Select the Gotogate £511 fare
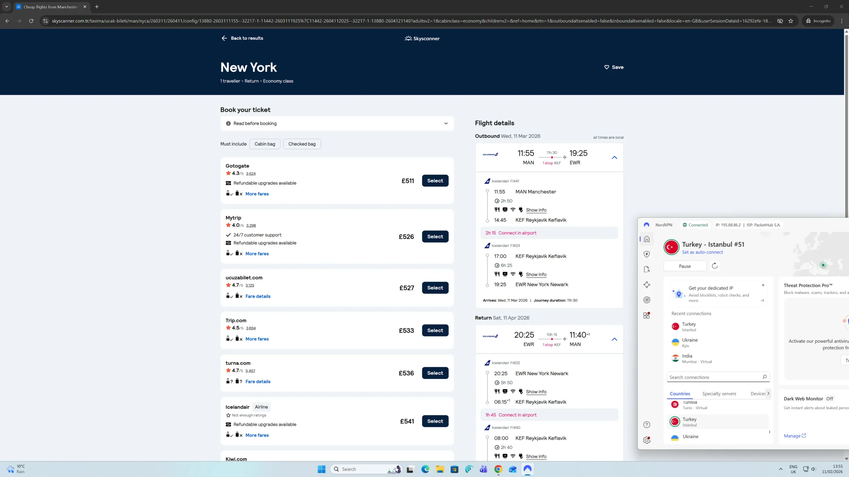Viewport: 849px width, 477px height. click(x=435, y=181)
